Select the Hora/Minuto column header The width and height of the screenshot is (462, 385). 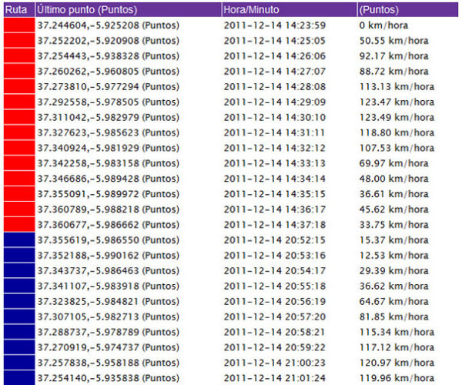(251, 10)
